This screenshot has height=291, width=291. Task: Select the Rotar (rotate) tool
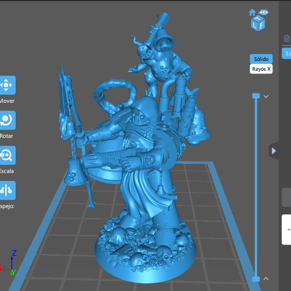(x=7, y=120)
